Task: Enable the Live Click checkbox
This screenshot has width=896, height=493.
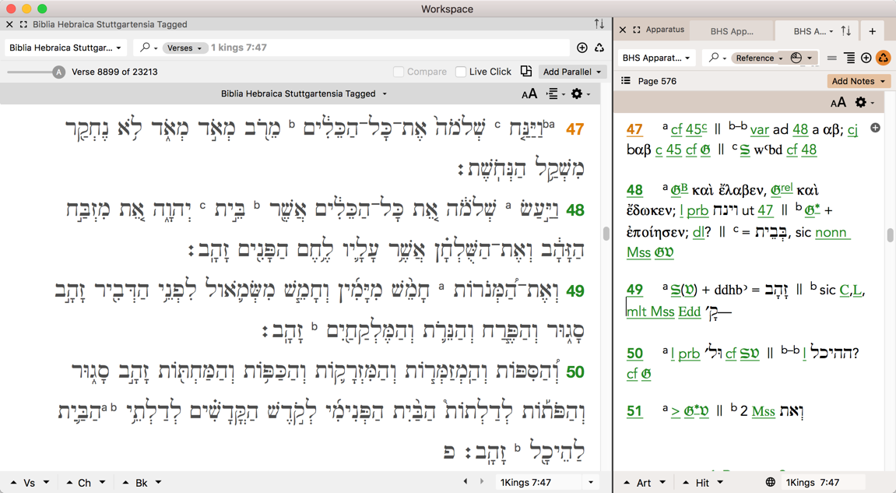Action: 461,72
